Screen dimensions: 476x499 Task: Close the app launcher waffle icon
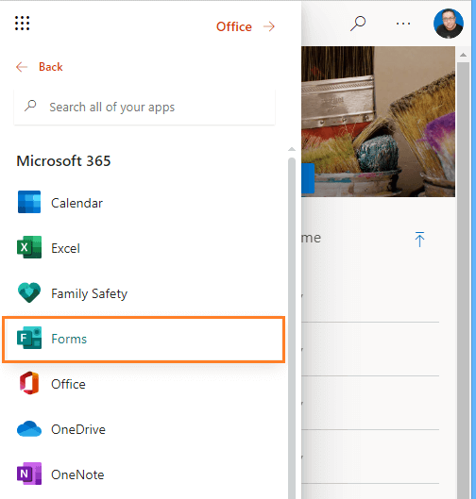[x=23, y=24]
